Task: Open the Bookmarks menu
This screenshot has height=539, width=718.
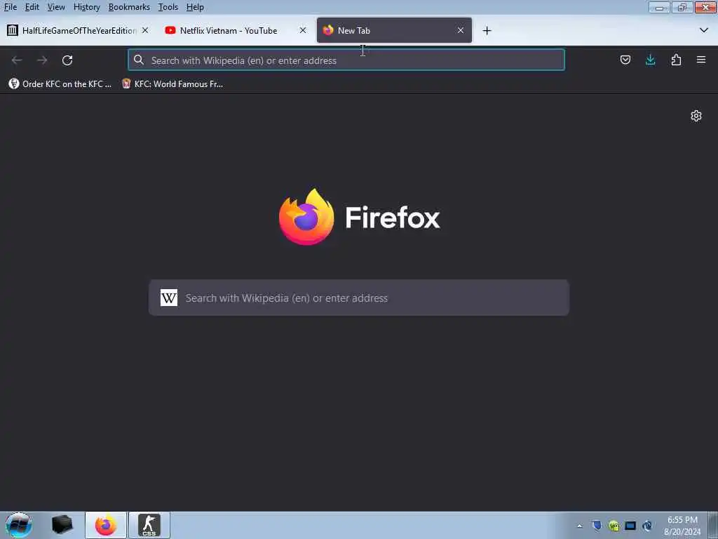Action: [129, 7]
